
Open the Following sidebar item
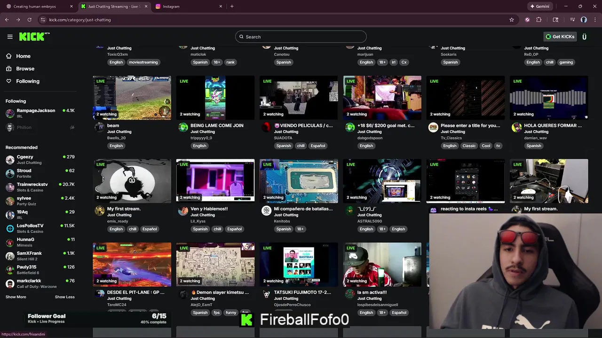pos(28,81)
